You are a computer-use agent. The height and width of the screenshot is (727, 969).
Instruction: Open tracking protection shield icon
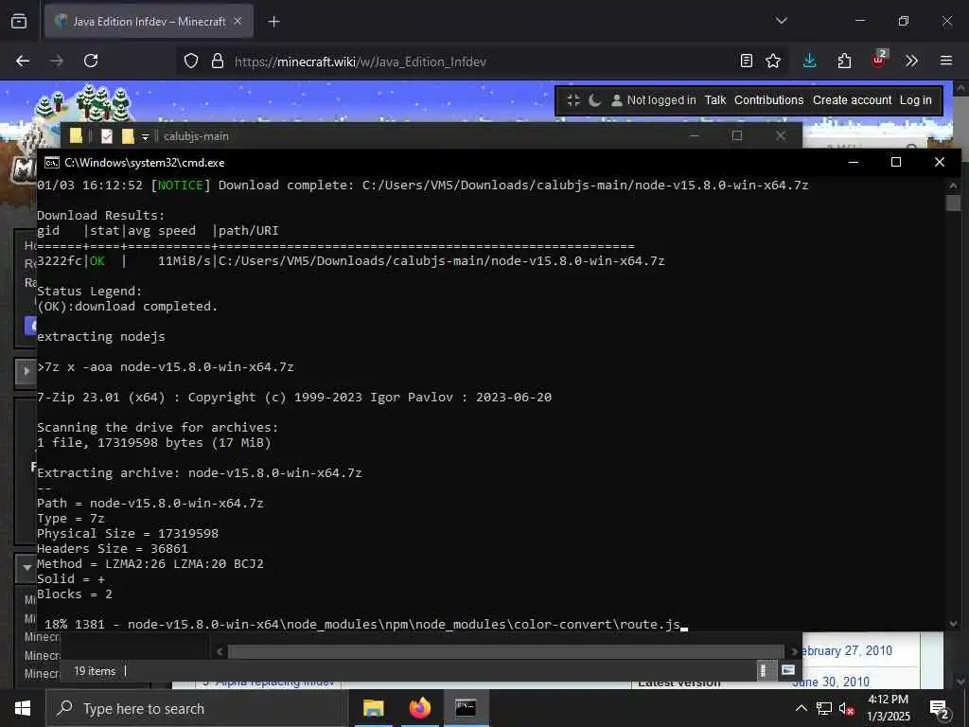[191, 62]
